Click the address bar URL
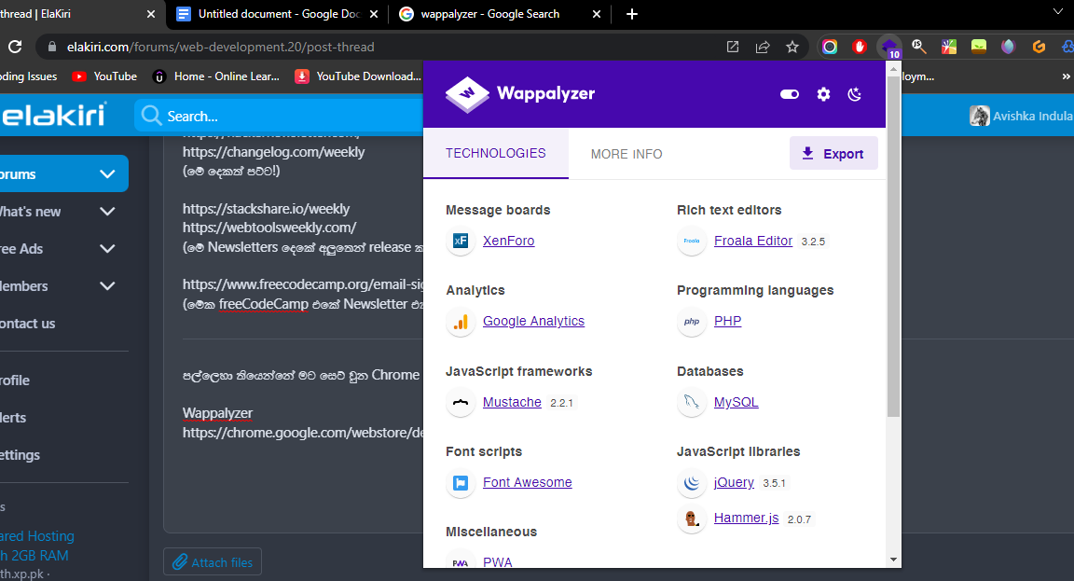 221,47
